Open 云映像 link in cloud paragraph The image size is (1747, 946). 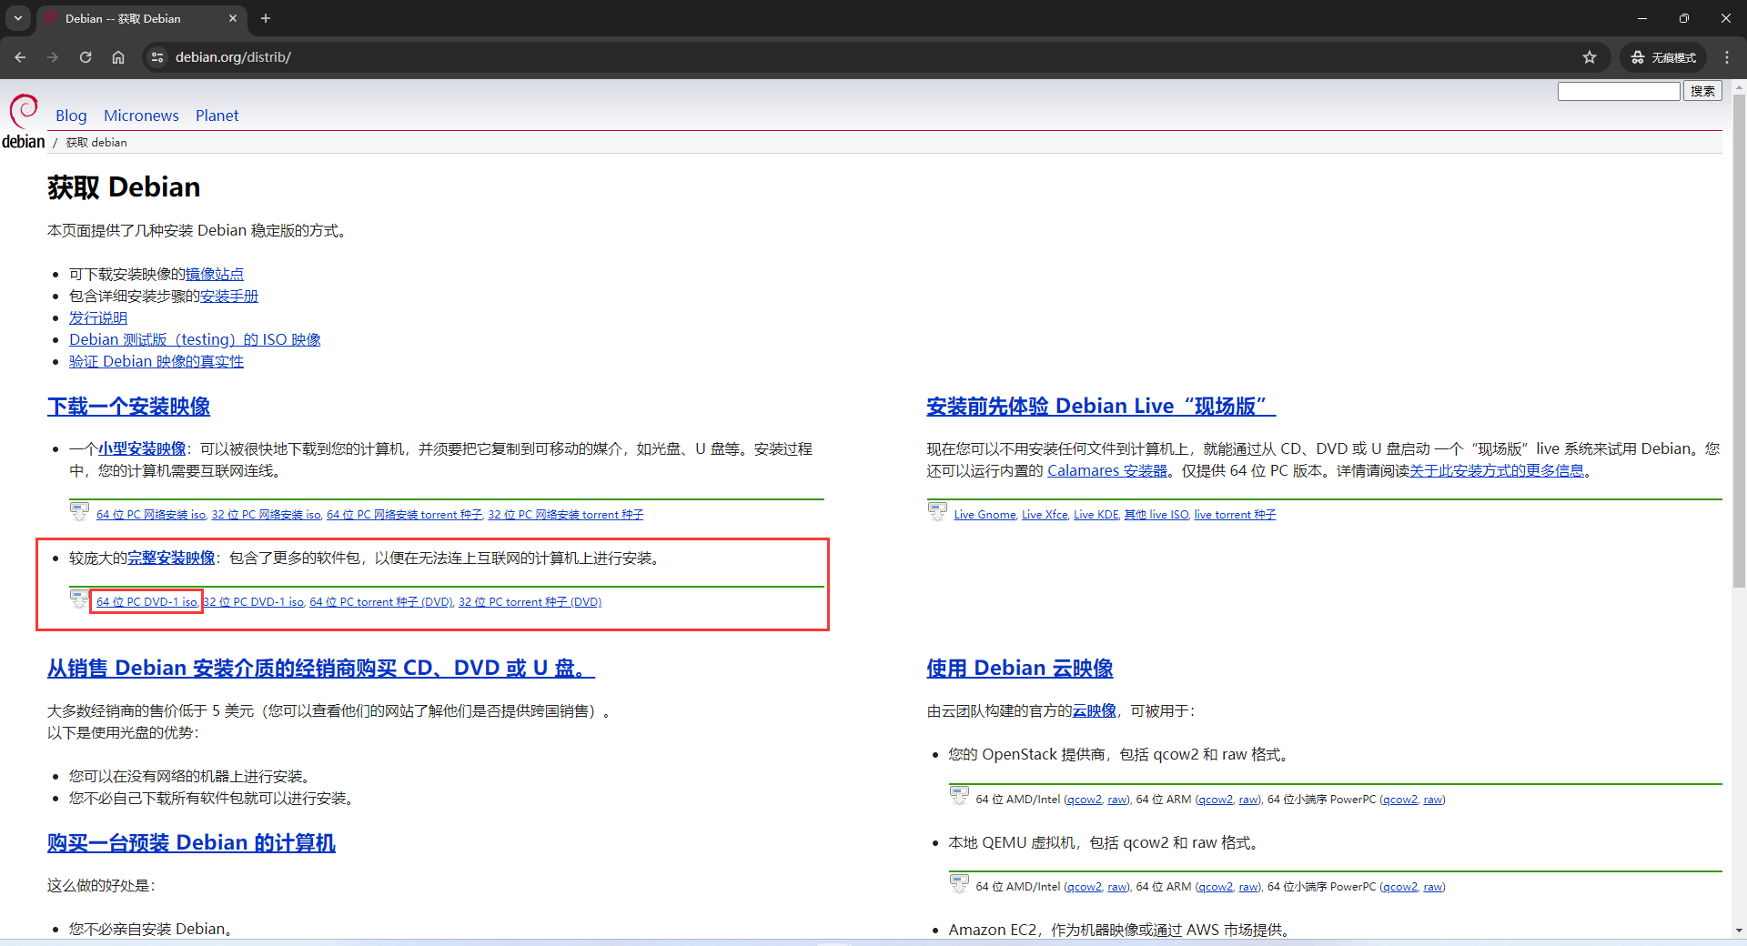pos(1095,710)
